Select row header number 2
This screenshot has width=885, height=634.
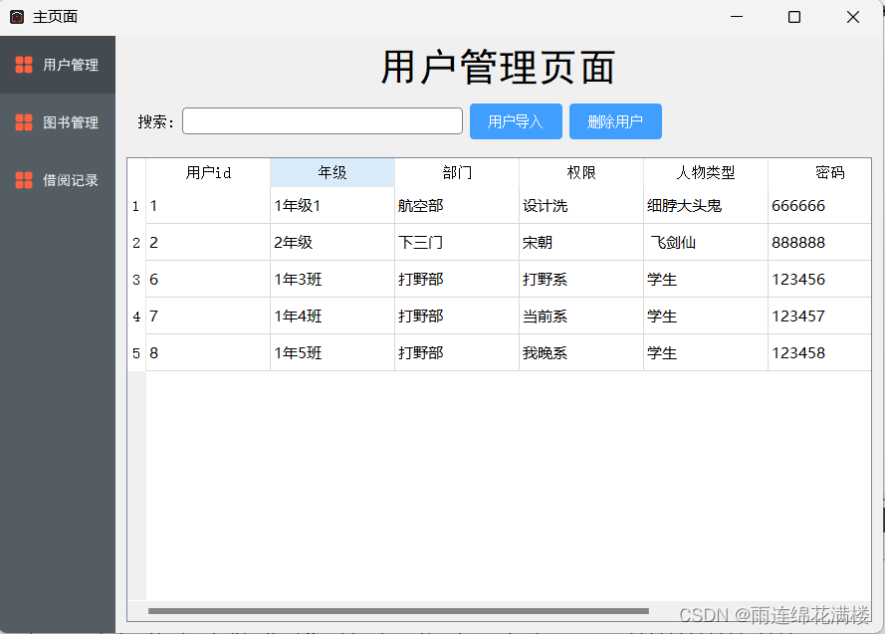pos(136,243)
